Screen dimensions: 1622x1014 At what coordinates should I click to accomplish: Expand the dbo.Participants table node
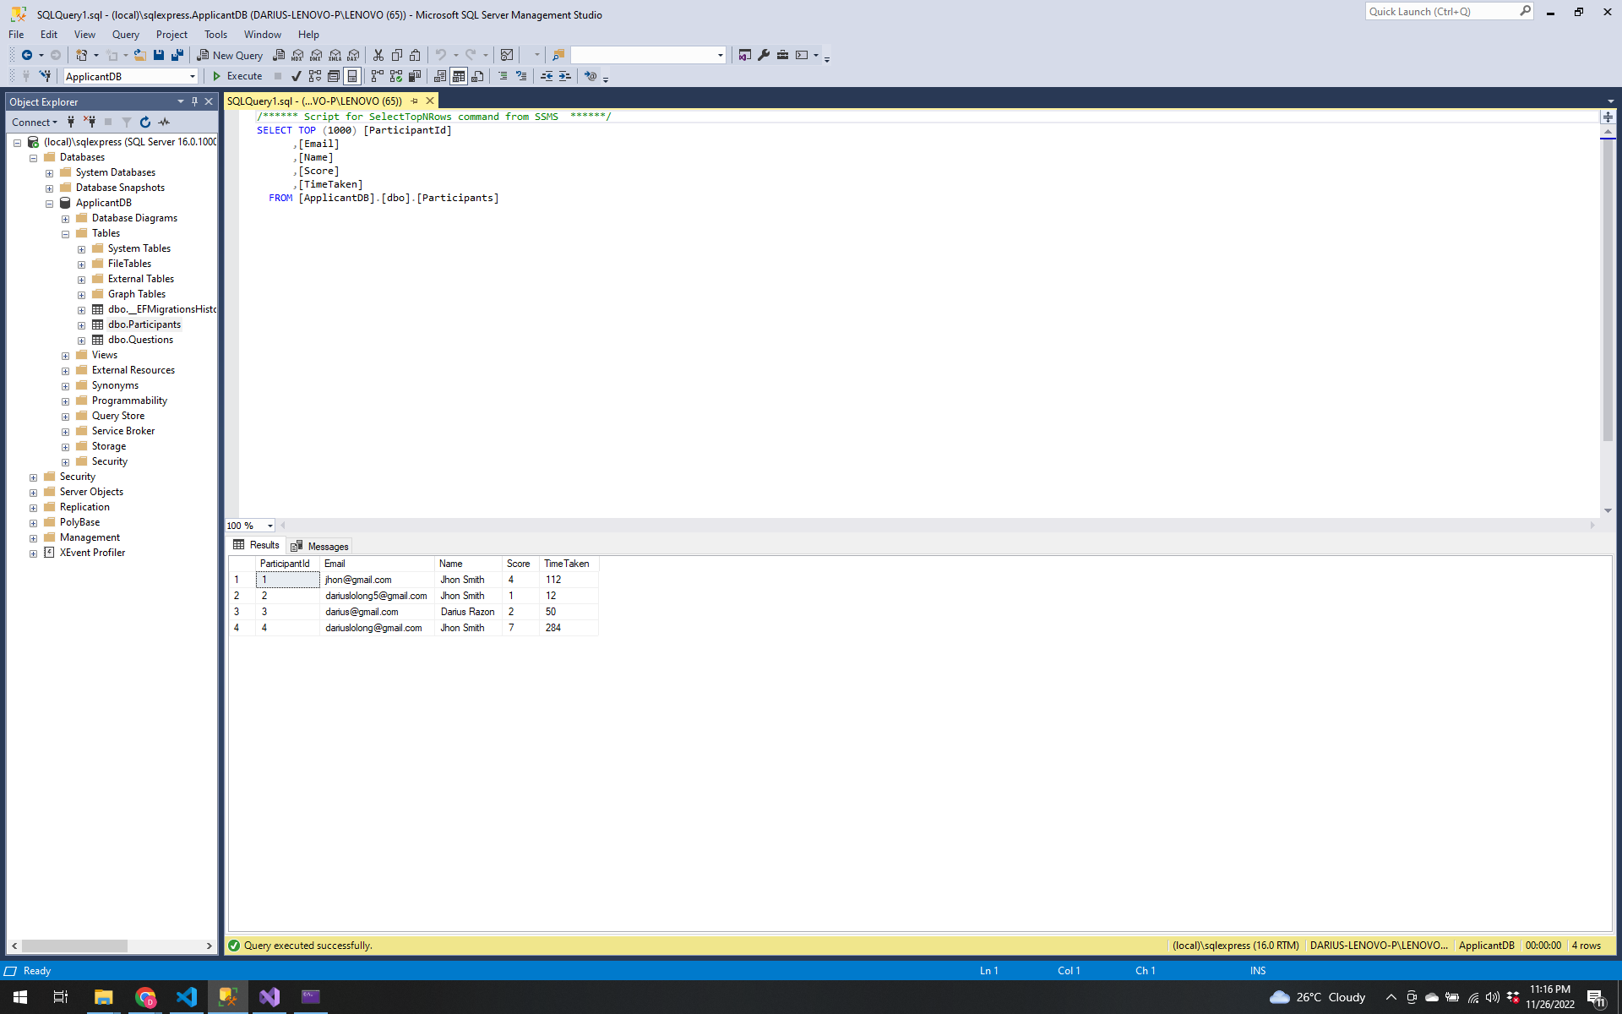[82, 325]
